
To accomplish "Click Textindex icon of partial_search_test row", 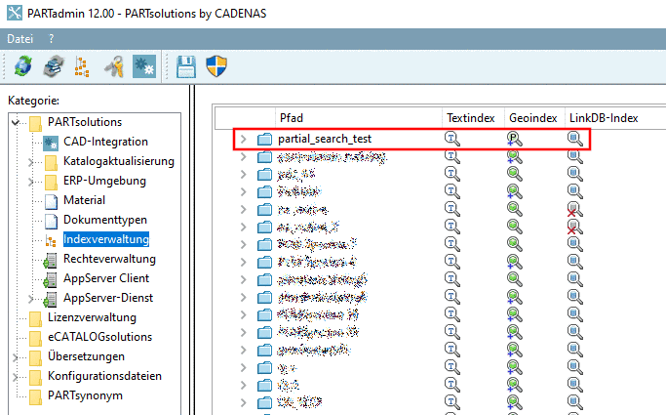I will (x=451, y=139).
